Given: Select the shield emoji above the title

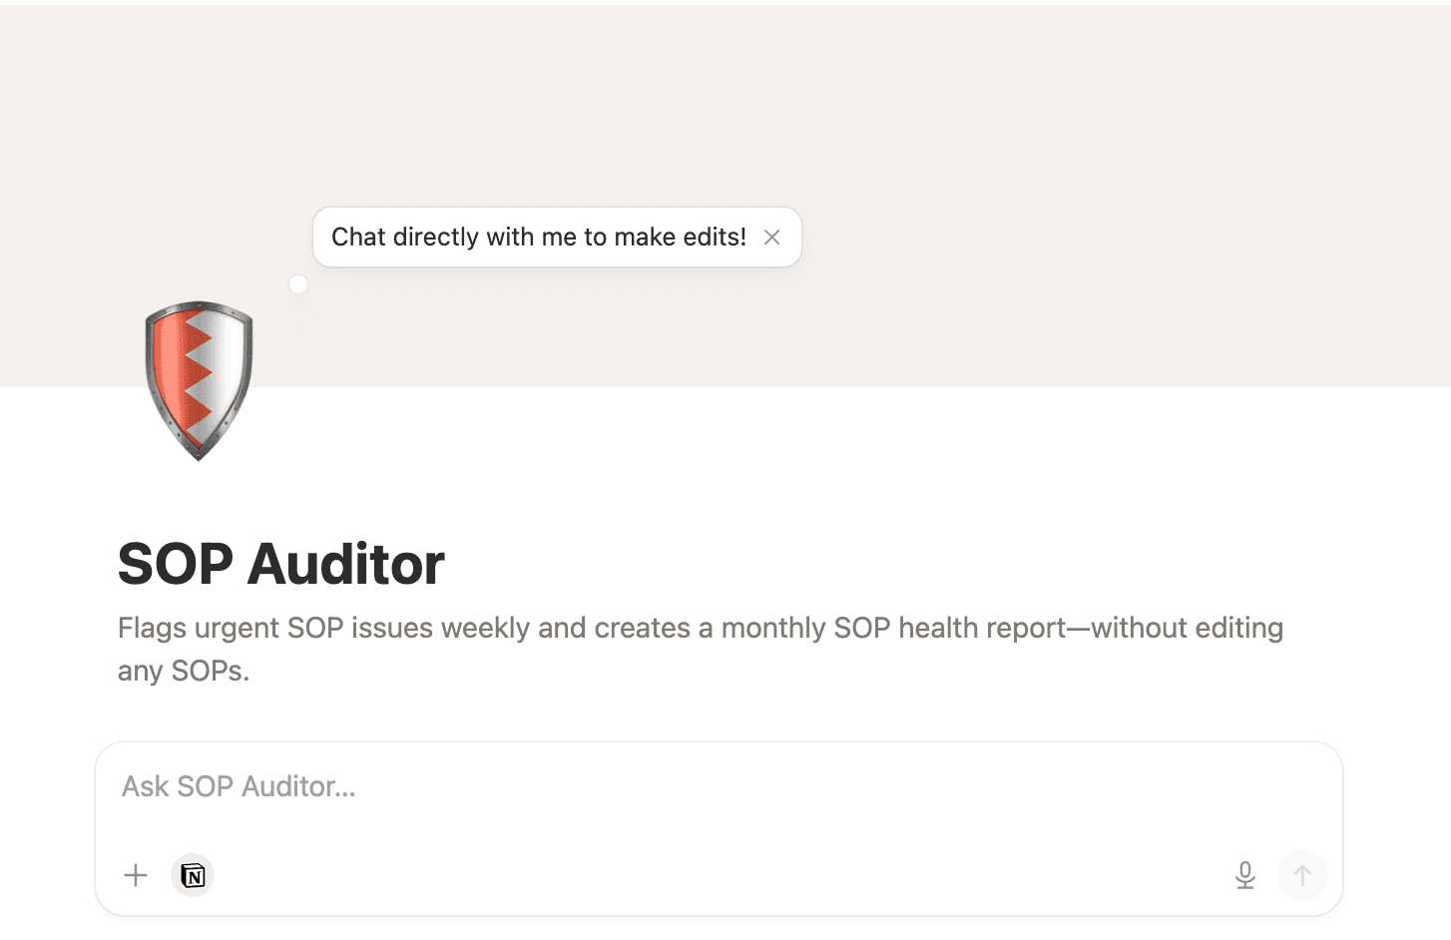Looking at the screenshot, I should point(198,379).
